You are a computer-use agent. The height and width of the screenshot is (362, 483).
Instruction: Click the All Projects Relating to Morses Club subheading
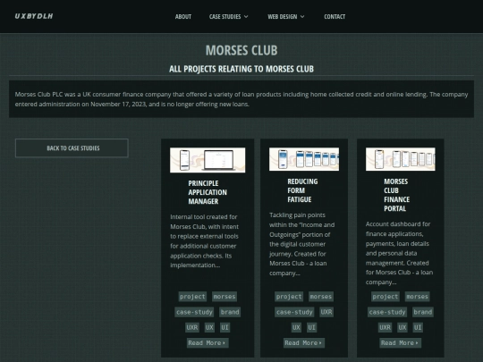241,69
